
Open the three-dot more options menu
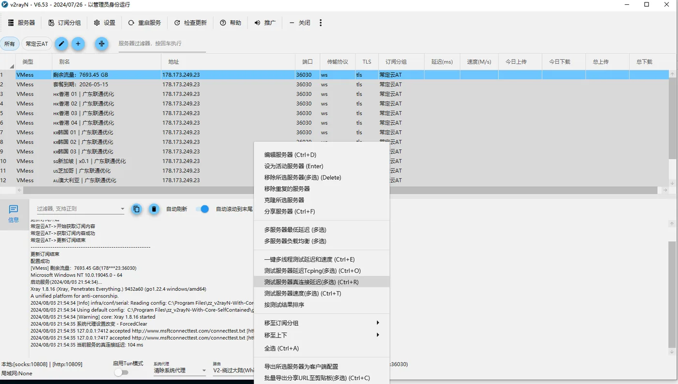click(x=321, y=23)
